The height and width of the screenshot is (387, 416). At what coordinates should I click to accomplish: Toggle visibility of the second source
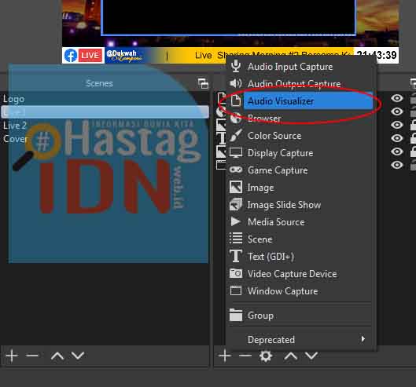click(397, 111)
